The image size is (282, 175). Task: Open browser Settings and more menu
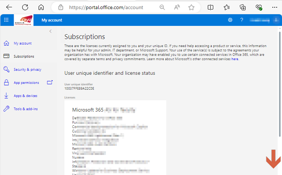coord(275,7)
